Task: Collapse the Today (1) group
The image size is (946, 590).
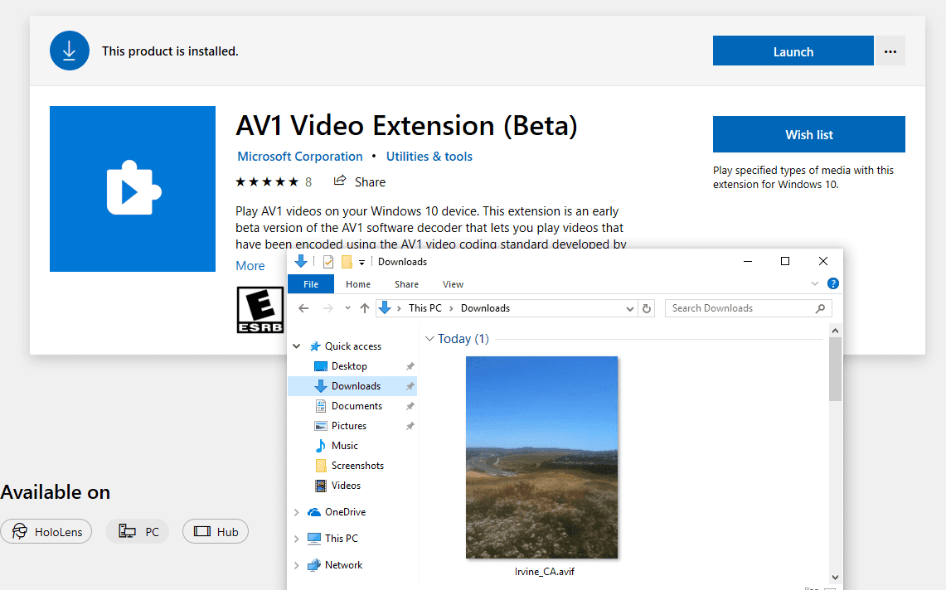Action: tap(429, 338)
